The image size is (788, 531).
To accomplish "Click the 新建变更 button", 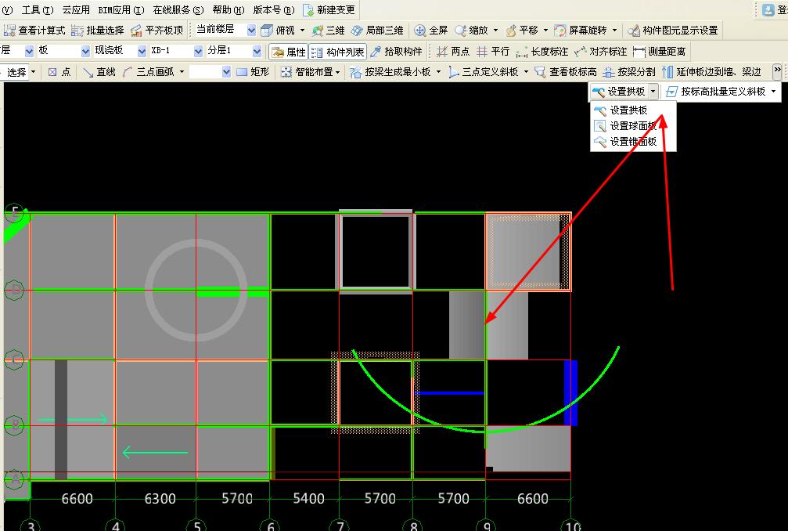I will tap(329, 9).
